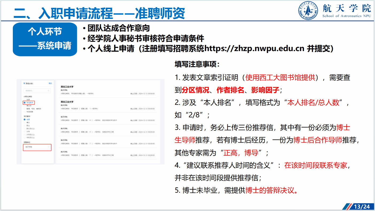
Task: Open the 航天学院 recruiting unit dropdown
Action: [37, 147]
